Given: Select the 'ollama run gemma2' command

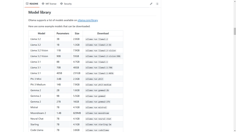Looking at the screenshot, I should [x=96, y=96].
